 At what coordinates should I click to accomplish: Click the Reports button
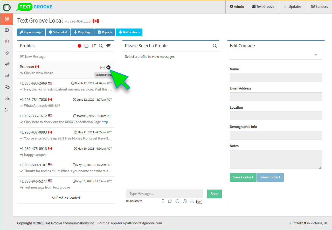click(x=105, y=32)
